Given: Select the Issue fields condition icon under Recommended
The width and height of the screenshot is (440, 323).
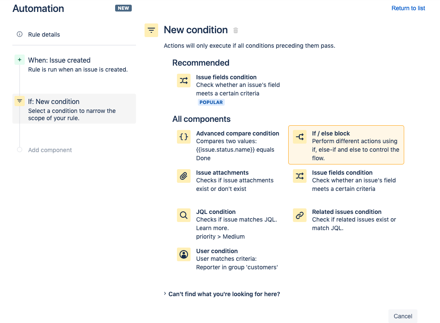Looking at the screenshot, I should [183, 81].
